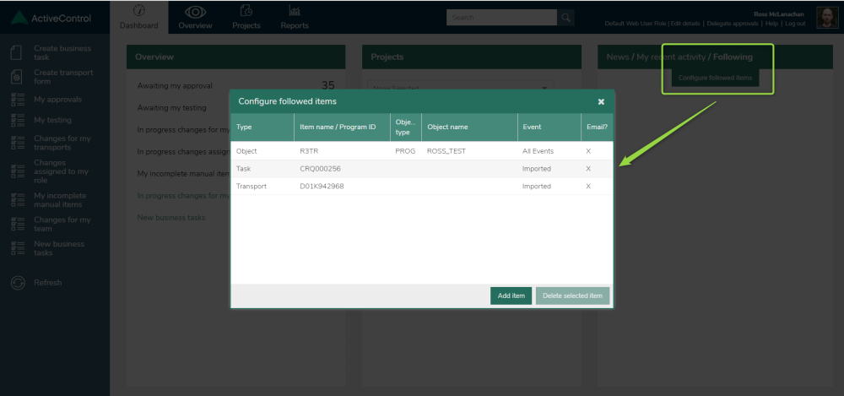
Task: Click the Email? column header
Action: tap(597, 127)
